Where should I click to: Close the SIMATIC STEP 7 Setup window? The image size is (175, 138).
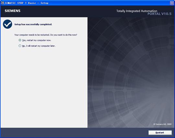click(172, 3)
